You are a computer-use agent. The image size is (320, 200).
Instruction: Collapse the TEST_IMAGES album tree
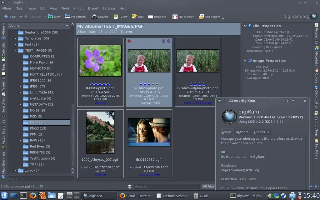coord(15,50)
